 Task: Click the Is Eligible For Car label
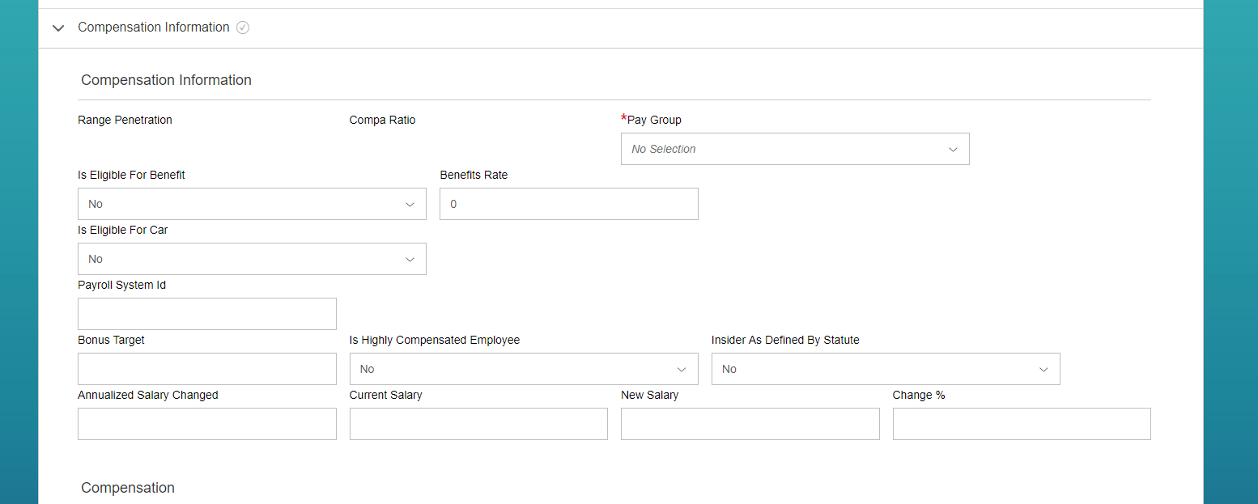coord(123,230)
